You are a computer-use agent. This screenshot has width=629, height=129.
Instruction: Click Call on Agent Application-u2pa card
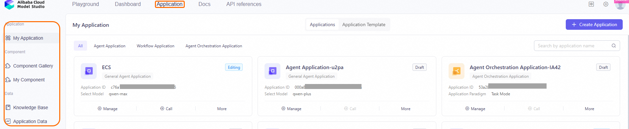(x=350, y=108)
